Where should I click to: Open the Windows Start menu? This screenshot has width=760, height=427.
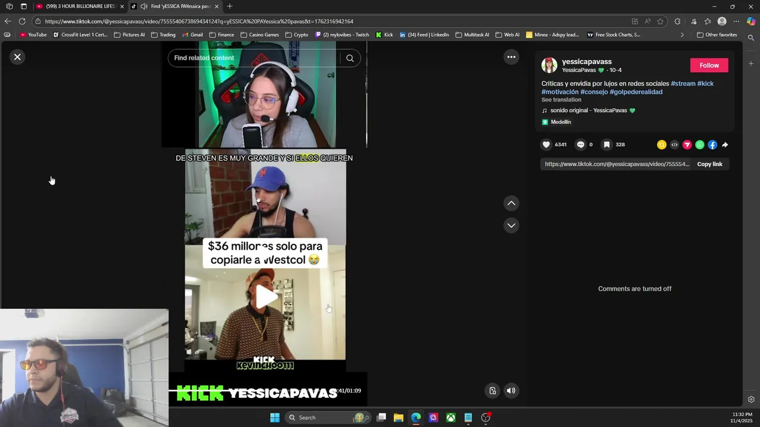pyautogui.click(x=275, y=418)
